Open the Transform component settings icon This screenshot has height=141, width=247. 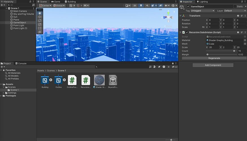click(242, 16)
